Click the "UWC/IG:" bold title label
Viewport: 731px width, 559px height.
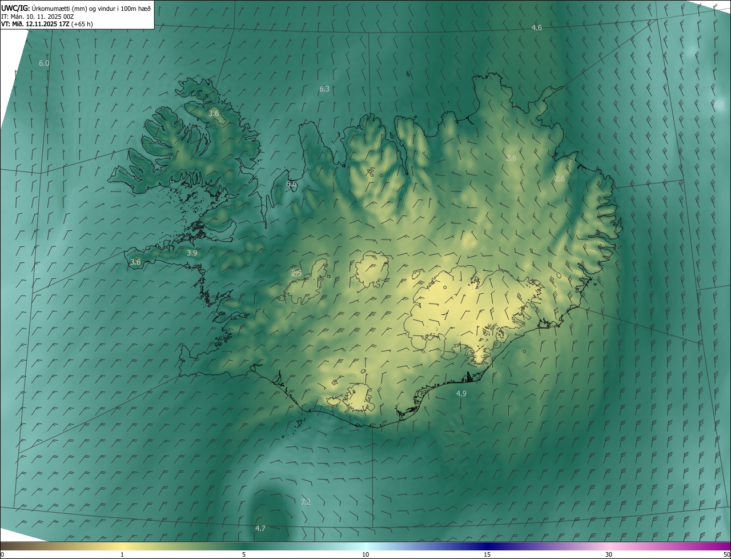pos(15,8)
